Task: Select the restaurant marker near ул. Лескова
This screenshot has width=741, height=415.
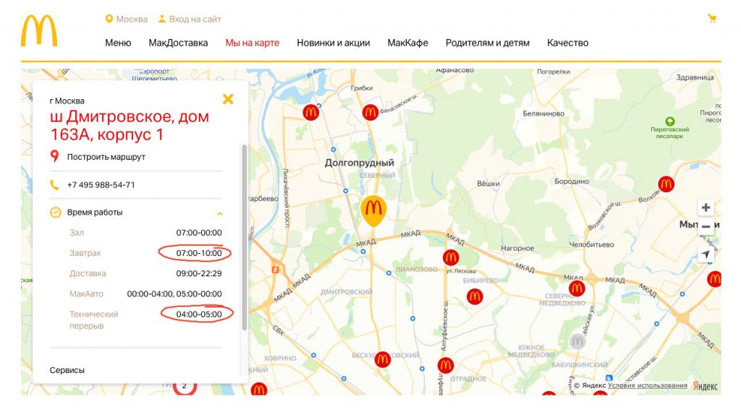Action: click(451, 258)
